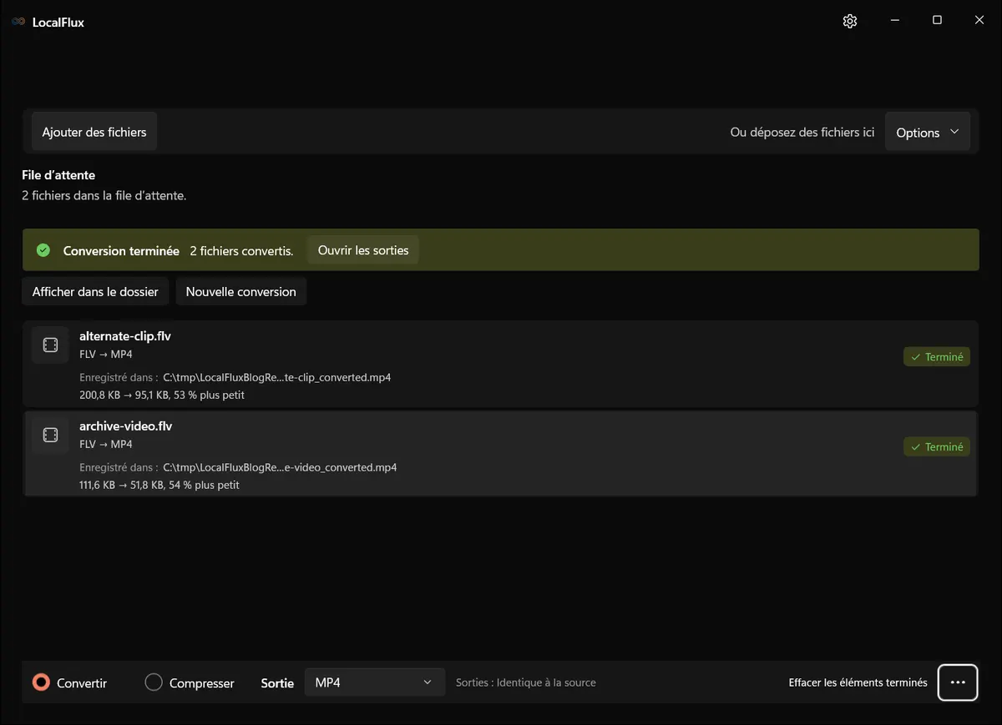Click the LocalFlux logo icon
This screenshot has height=725, width=1002.
pos(18,23)
